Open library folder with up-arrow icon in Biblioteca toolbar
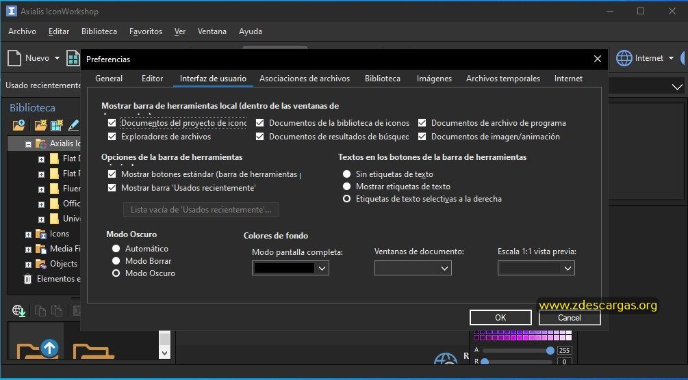Image resolution: width=688 pixels, height=380 pixels. tap(18, 125)
